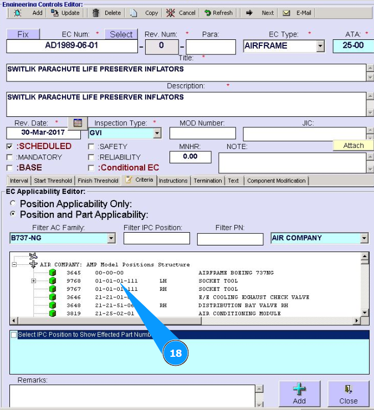Click green cube icon for position 3646

53,297
